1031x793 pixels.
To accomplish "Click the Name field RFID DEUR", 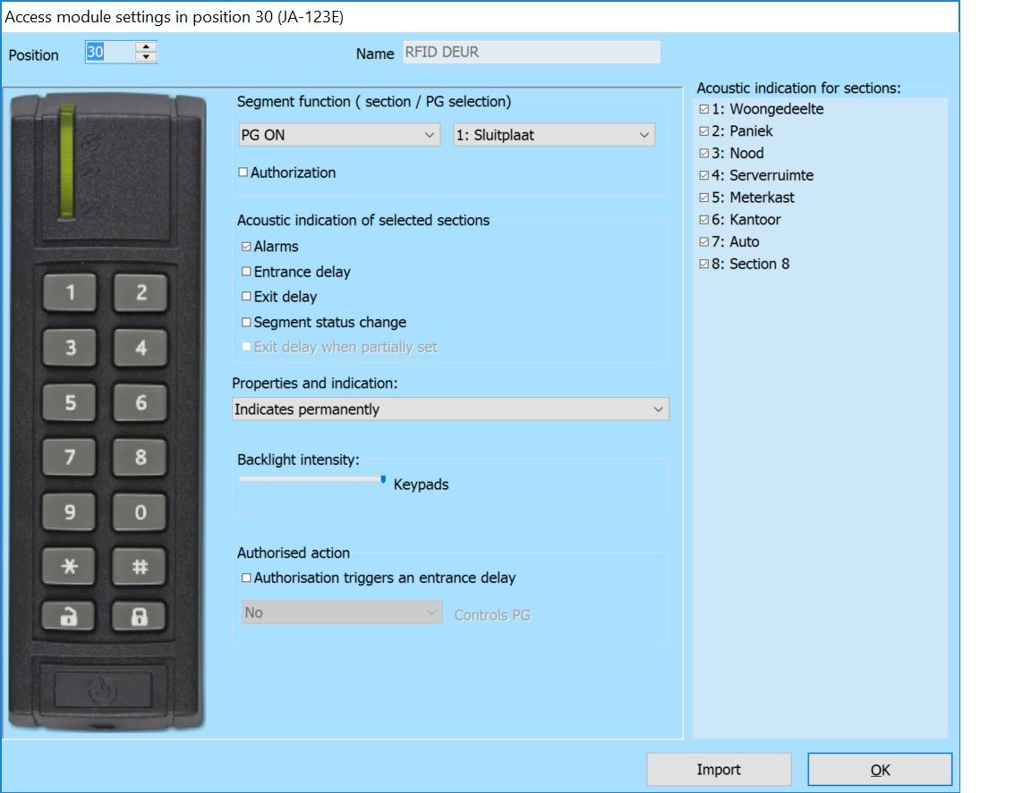I will (x=532, y=52).
